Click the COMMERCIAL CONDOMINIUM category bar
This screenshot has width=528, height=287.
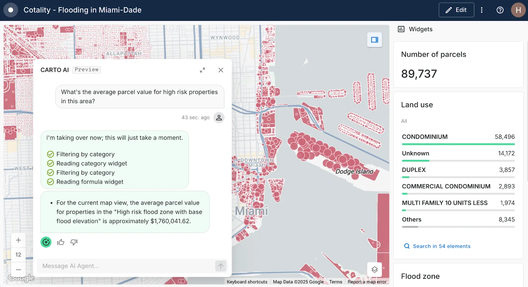(458, 193)
